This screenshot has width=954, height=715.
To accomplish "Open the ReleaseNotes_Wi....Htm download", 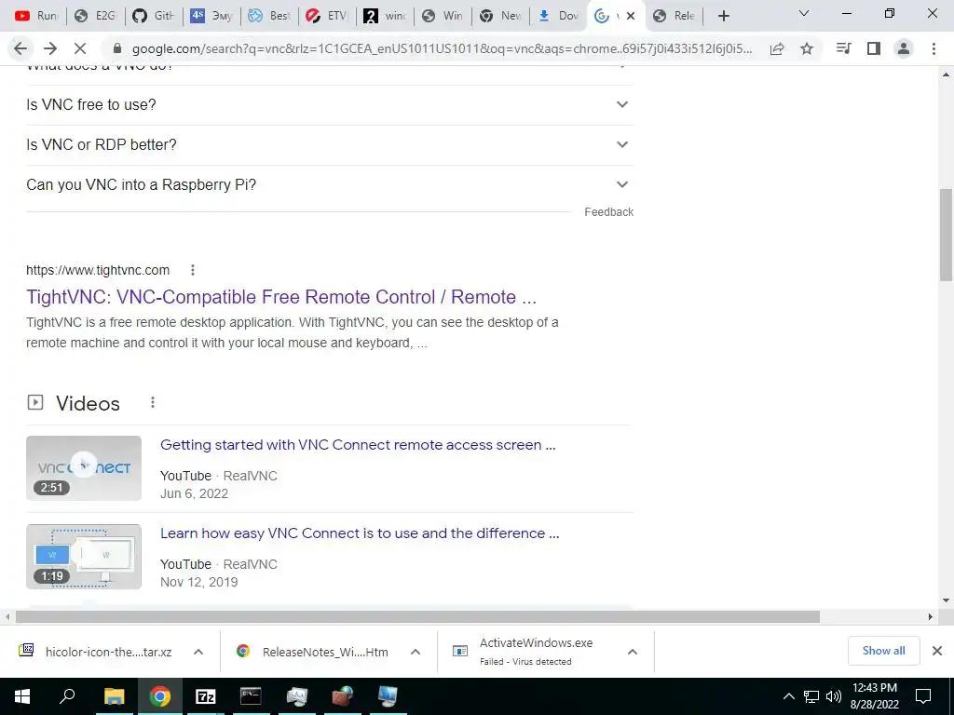I will point(312,652).
